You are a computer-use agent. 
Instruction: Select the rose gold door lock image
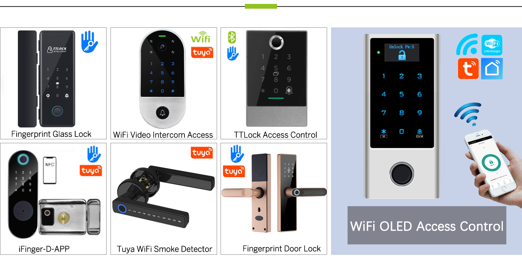(274, 193)
